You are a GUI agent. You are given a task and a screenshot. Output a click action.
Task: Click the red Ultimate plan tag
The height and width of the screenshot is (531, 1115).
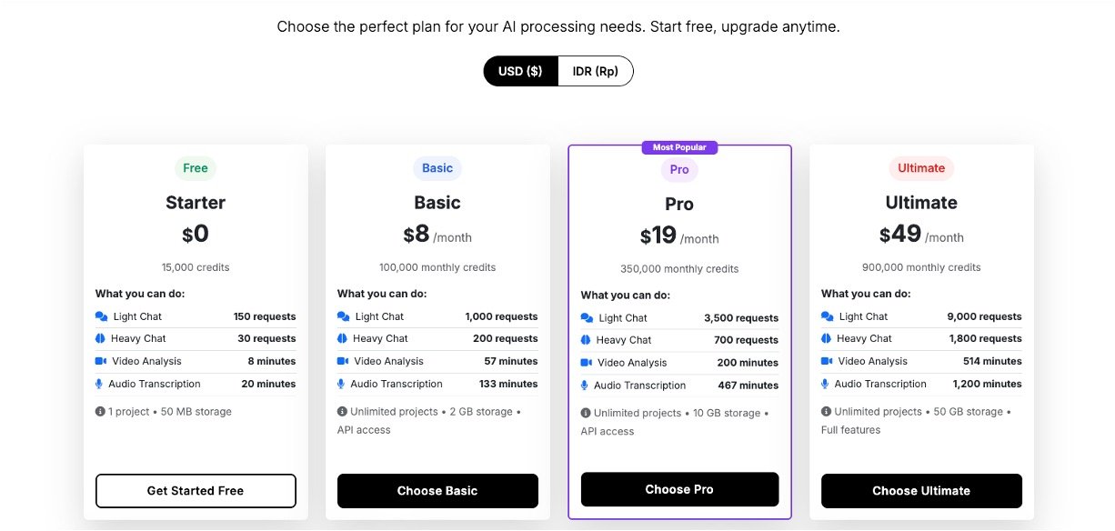(x=920, y=168)
